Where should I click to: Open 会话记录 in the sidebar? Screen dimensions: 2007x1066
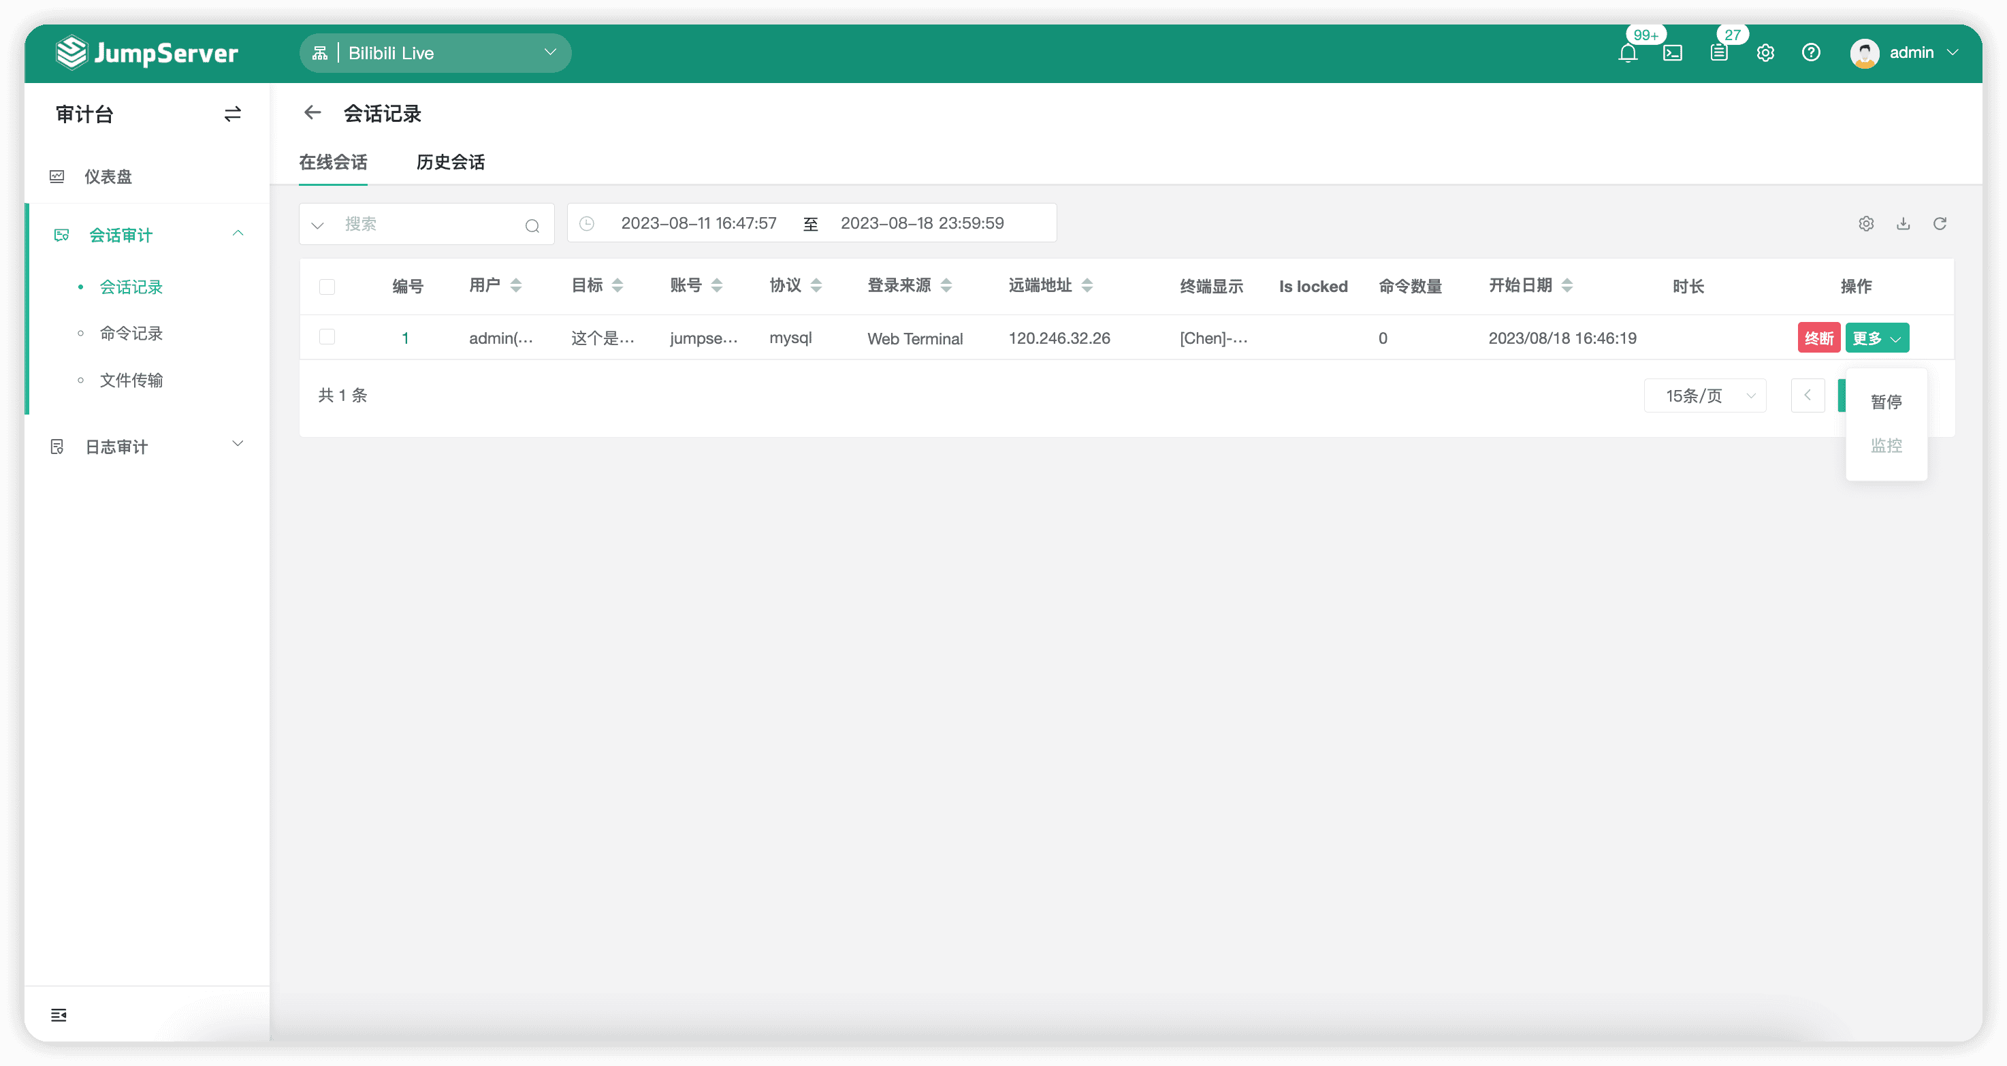(x=131, y=287)
